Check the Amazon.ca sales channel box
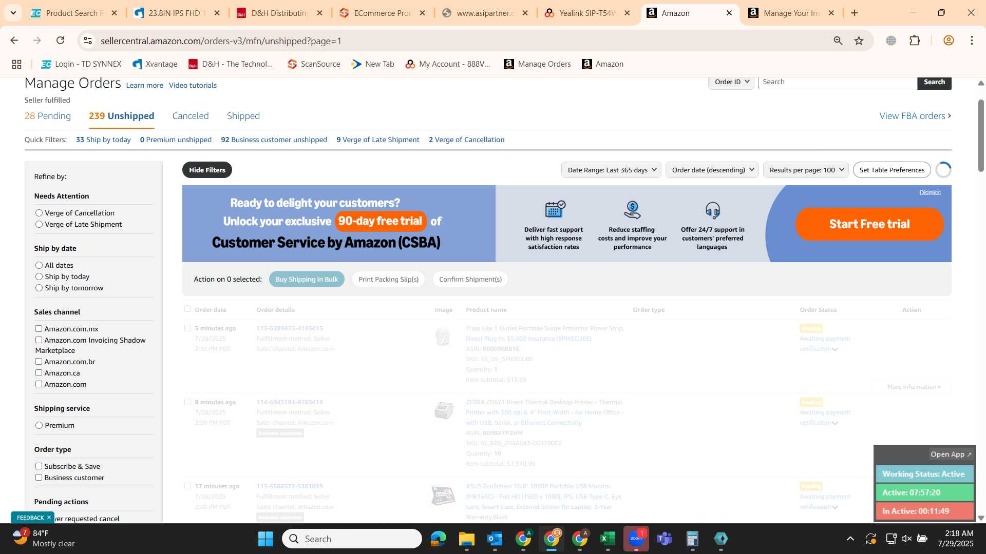Screen dimensions: 986x554 click(x=39, y=373)
